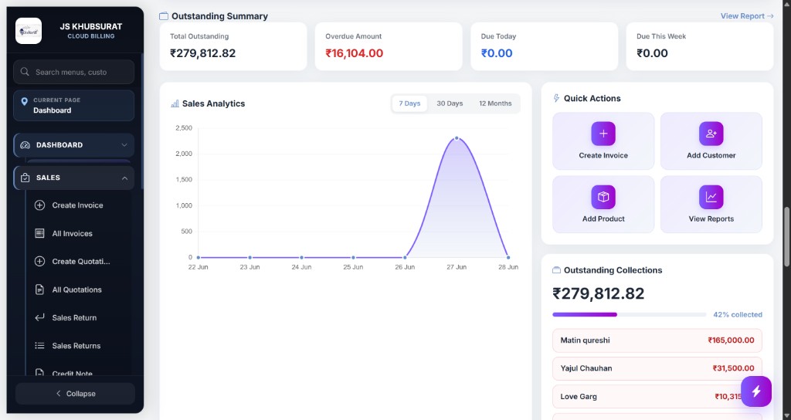Viewport: 791px width, 420px height.
Task: Select the 30 Days range toggle
Action: (450, 103)
